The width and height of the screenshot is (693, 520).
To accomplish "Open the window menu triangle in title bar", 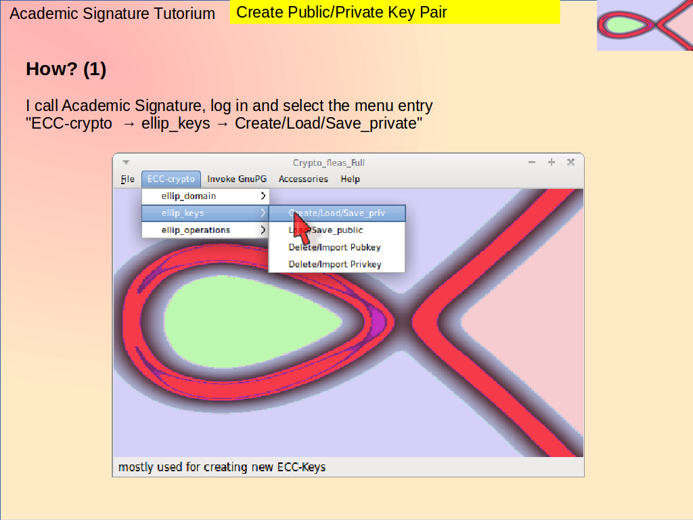I will (x=126, y=162).
